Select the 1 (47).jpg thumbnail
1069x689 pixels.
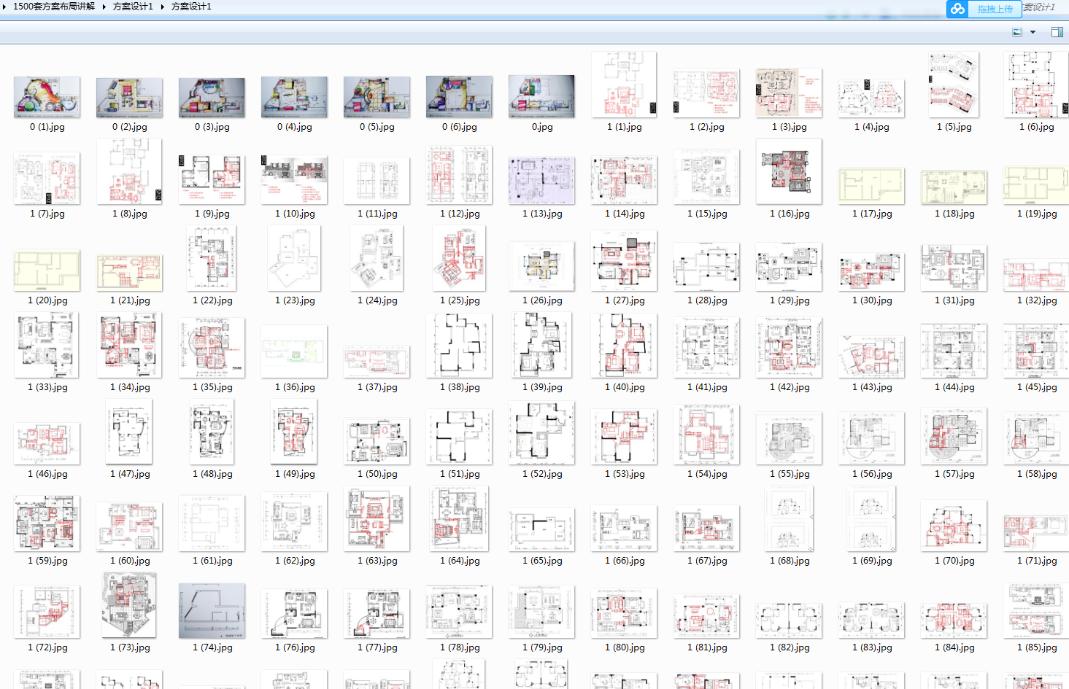tap(129, 432)
